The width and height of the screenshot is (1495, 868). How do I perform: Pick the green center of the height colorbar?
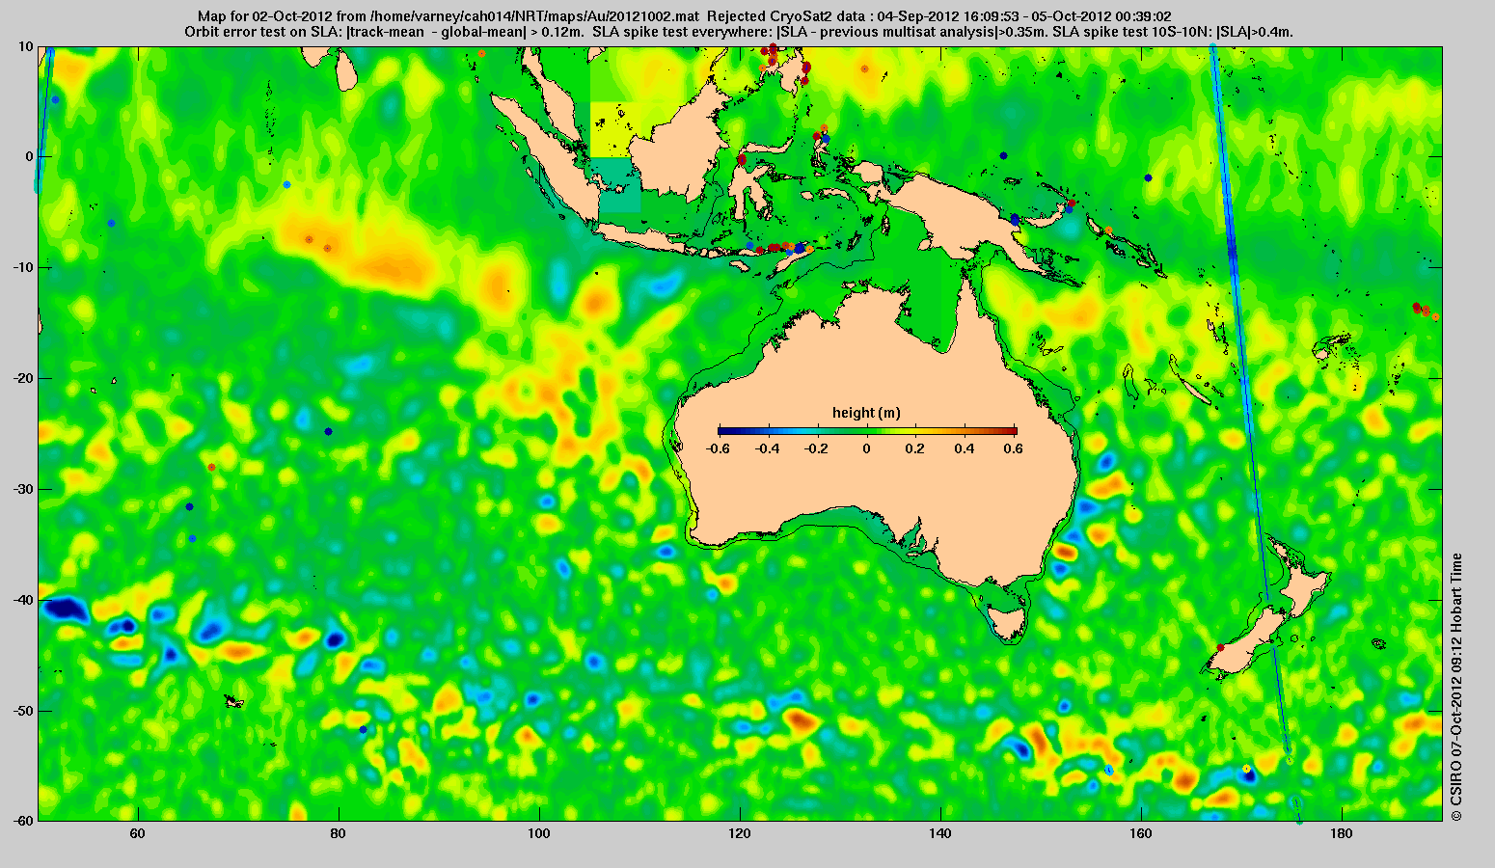[x=867, y=430]
